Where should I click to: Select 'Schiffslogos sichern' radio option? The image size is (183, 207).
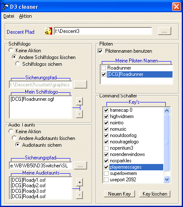[x=18, y=64]
